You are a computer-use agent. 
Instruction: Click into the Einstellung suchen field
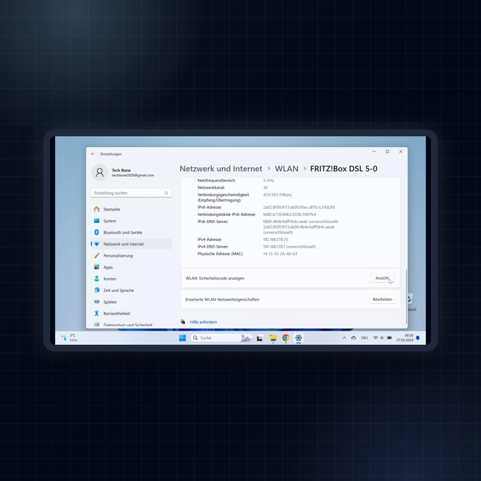point(131,193)
